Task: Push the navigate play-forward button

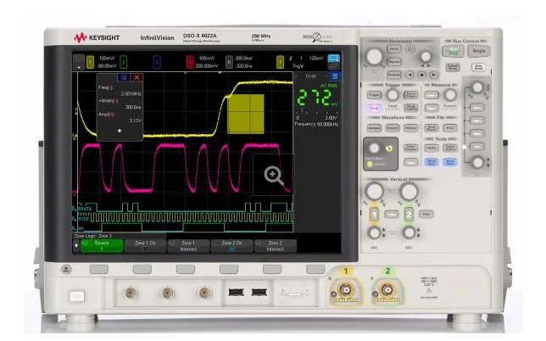Action: point(433,75)
